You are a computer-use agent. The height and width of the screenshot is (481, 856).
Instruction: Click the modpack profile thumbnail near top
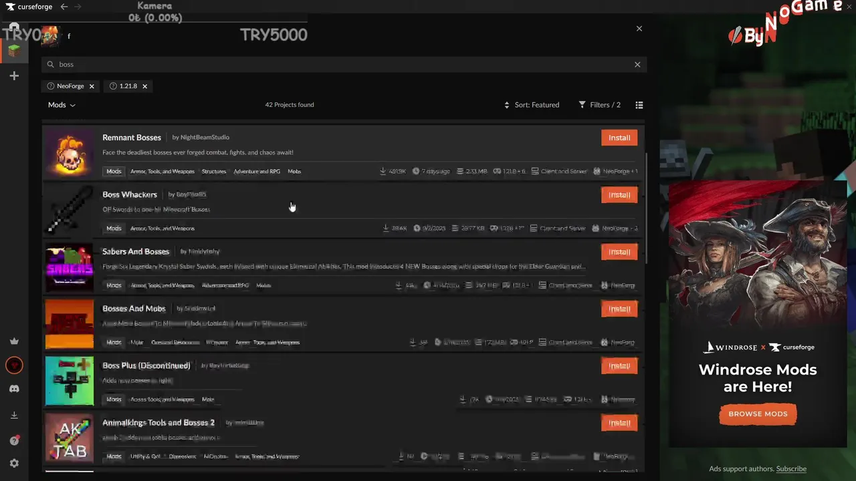point(50,35)
